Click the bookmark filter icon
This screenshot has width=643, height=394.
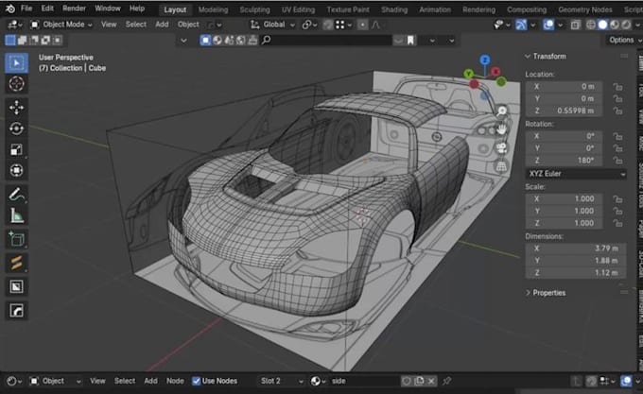click(410, 40)
